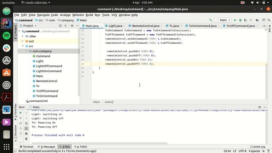Click main() in editor breadcrumb
This screenshot has width=272, height=153.
109,102
